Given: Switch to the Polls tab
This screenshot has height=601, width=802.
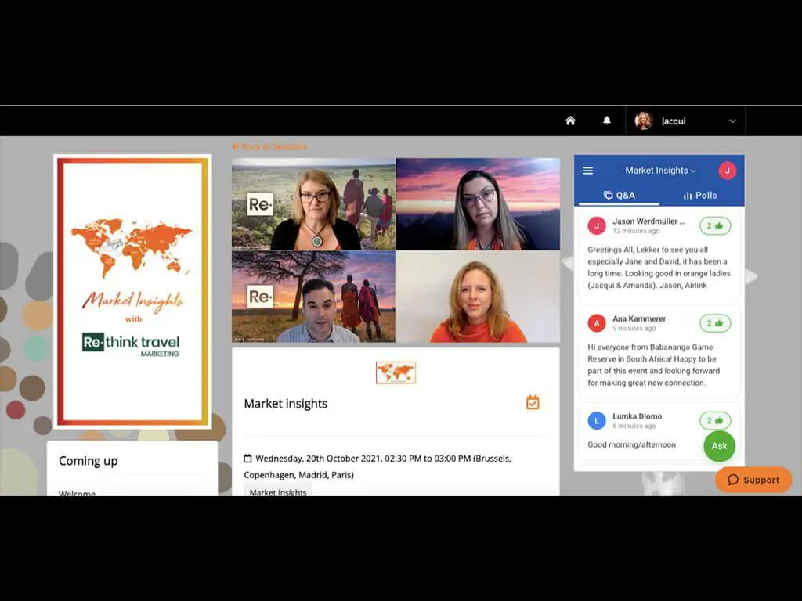Looking at the screenshot, I should point(700,196).
